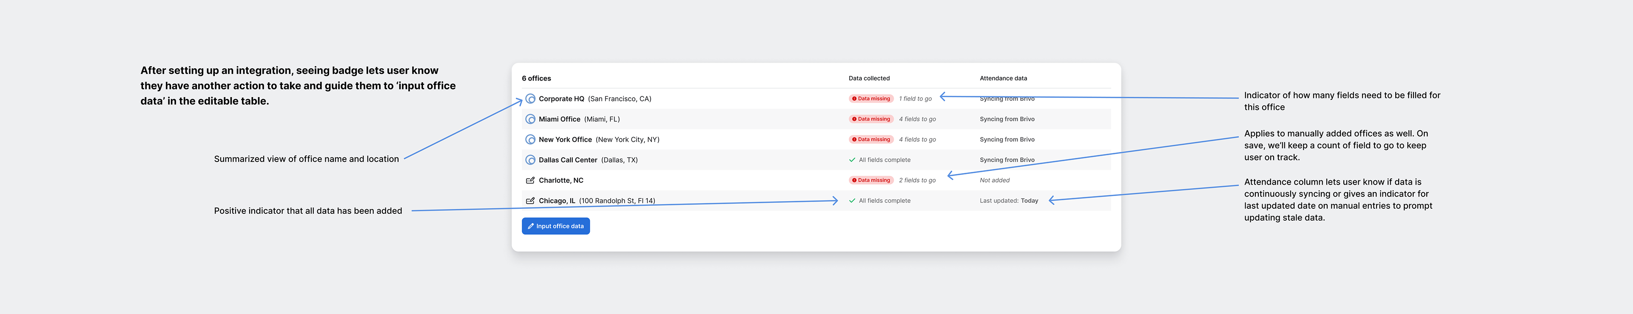Image resolution: width=1633 pixels, height=314 pixels.
Task: Click the Data missing badge for Corporate HQ
Action: (871, 99)
